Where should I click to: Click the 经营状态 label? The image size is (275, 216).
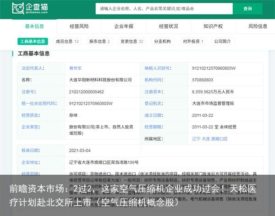[x=31, y=115]
